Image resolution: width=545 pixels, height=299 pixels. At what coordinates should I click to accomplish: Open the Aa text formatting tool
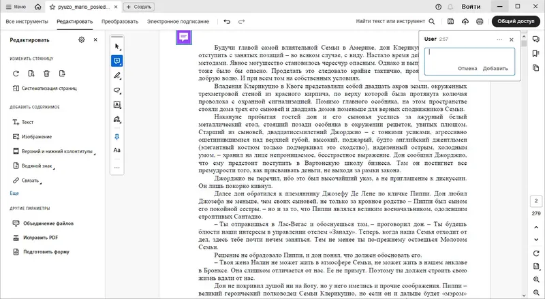point(117,151)
